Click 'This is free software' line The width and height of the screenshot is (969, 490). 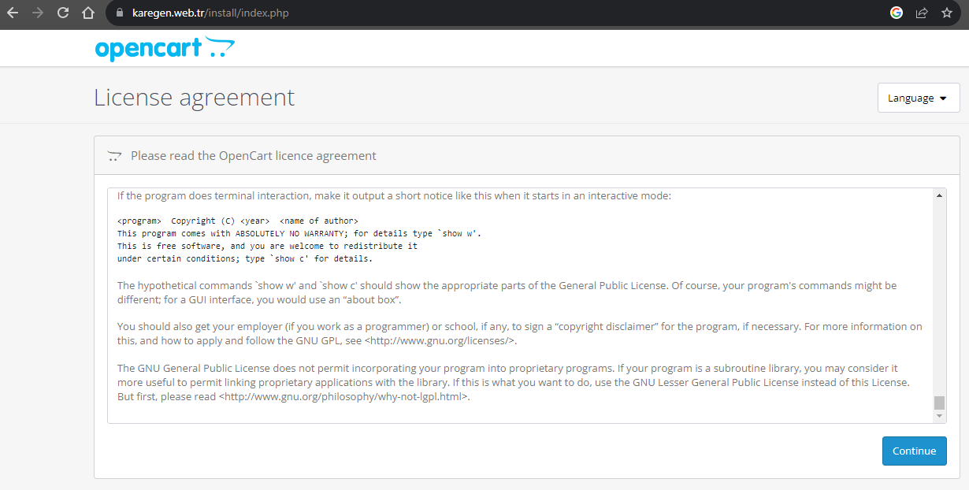click(x=267, y=246)
